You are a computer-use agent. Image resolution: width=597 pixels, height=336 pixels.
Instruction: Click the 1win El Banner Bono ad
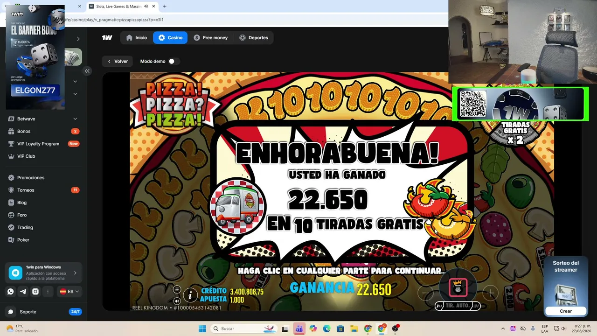click(35, 57)
